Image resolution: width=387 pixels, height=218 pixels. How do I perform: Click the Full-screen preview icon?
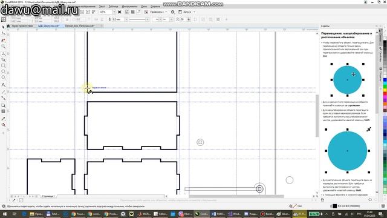(x=120, y=12)
